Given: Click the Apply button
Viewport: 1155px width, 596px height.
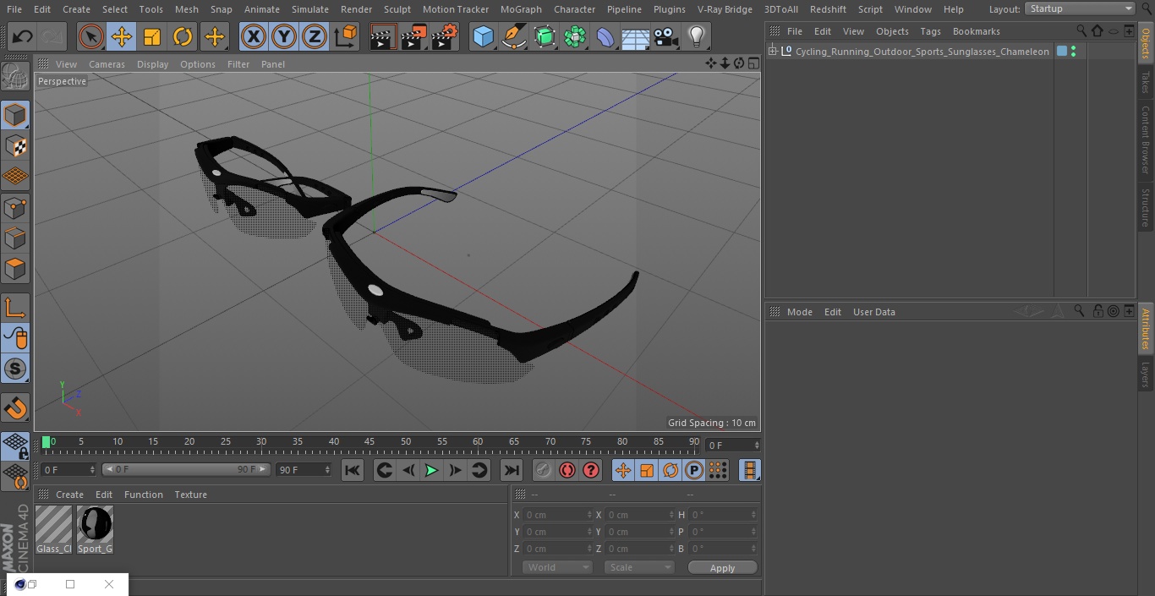Looking at the screenshot, I should click(x=722, y=568).
